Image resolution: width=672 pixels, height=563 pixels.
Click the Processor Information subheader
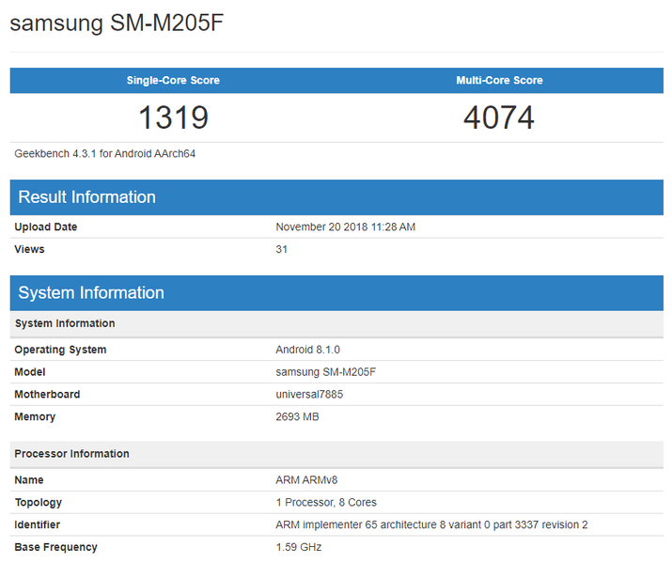(71, 454)
